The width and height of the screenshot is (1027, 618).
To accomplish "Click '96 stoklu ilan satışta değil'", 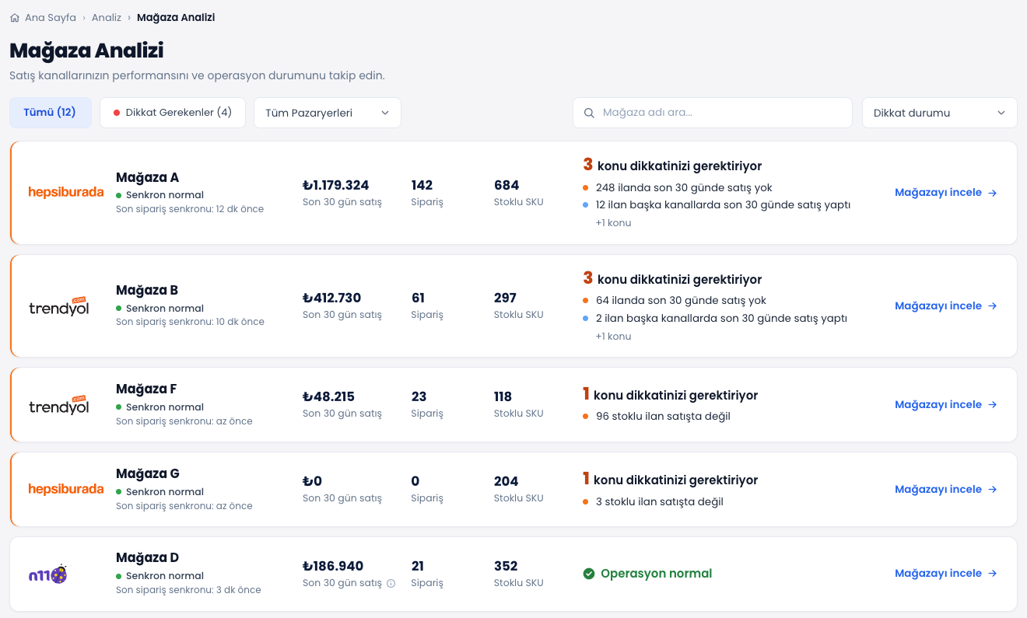I will pyautogui.click(x=663, y=416).
